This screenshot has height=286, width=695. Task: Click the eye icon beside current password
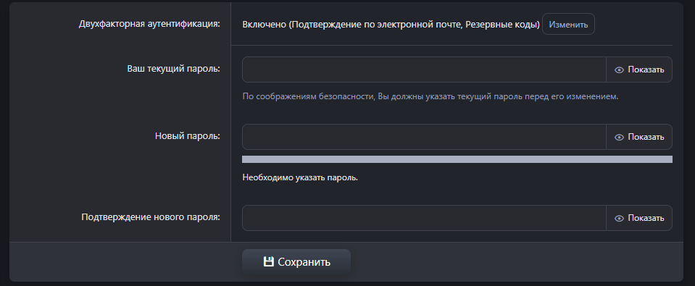[619, 70]
